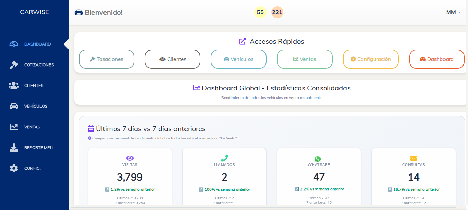Click the dashboard cloud icon in the sidebar
The image size is (468, 210).
[14, 44]
